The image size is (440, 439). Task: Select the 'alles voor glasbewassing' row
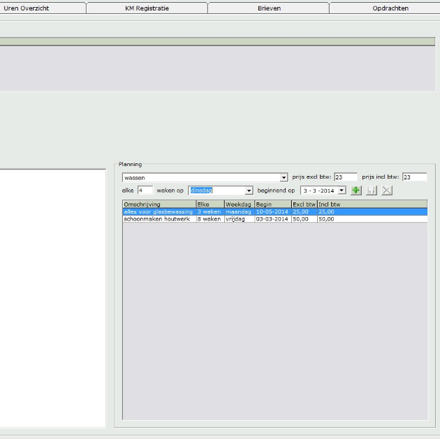tap(158, 211)
